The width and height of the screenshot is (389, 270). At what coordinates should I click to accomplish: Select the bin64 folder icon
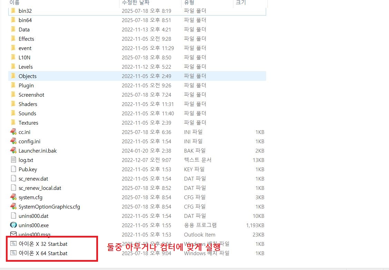tap(13, 20)
